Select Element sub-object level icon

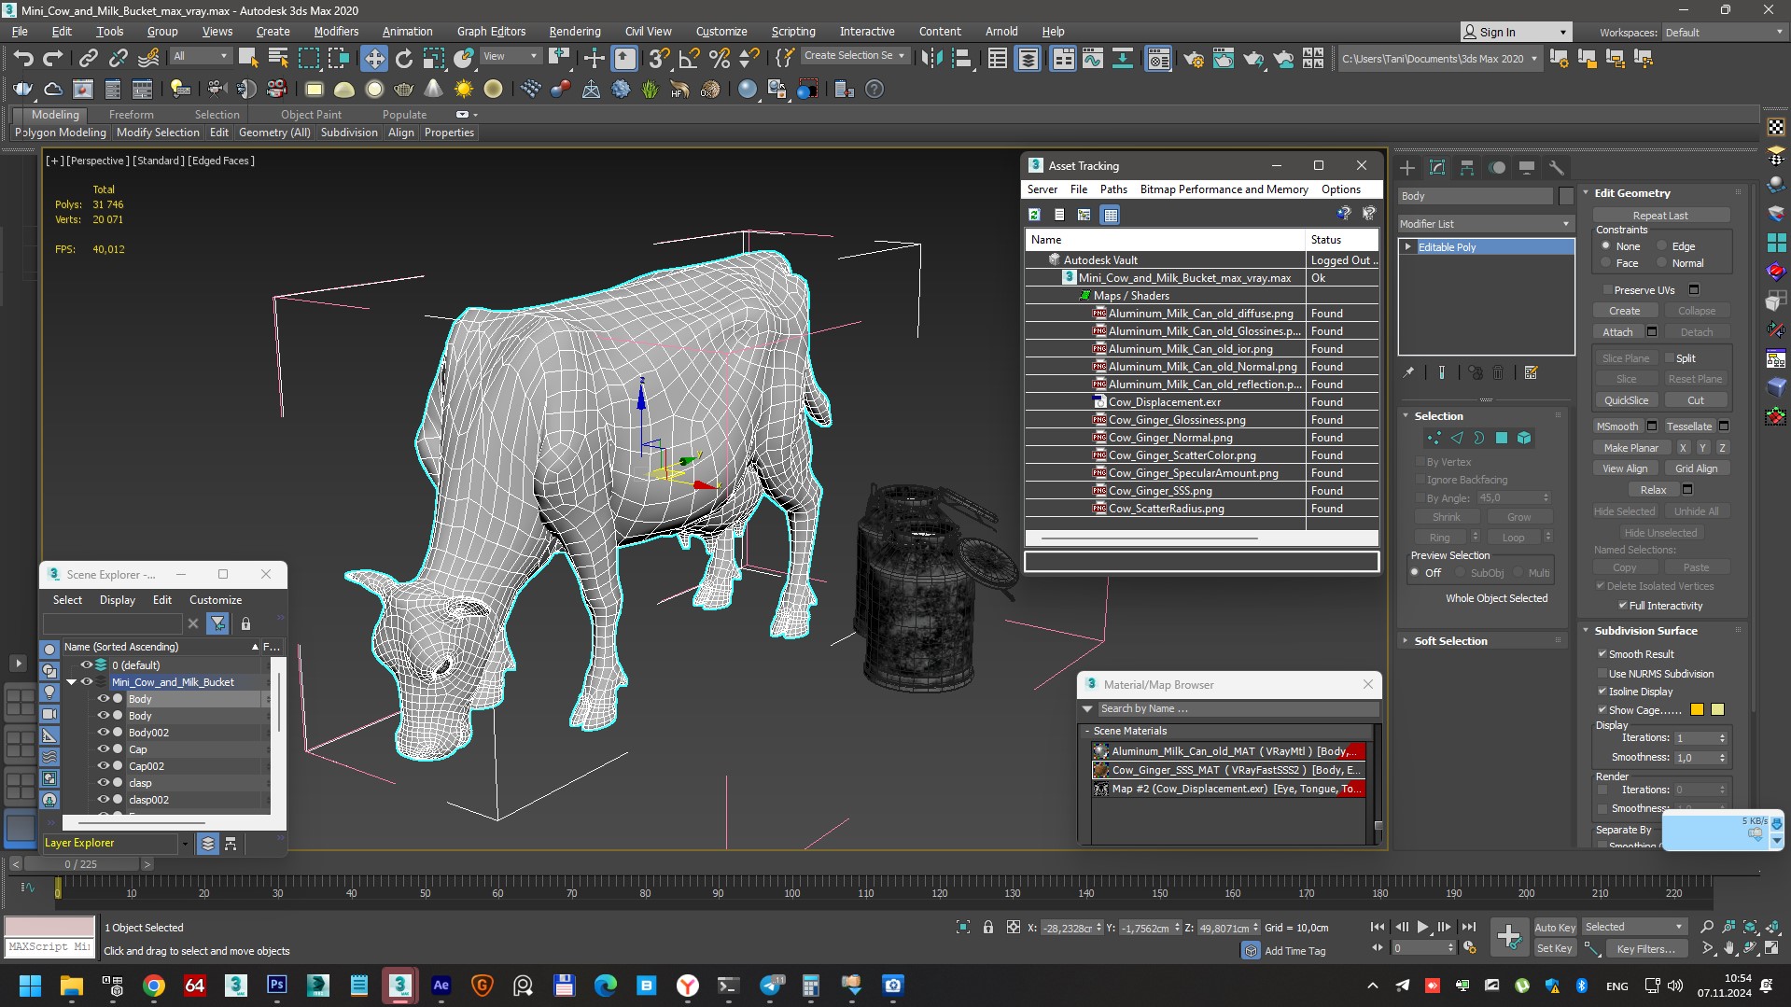[1524, 438]
